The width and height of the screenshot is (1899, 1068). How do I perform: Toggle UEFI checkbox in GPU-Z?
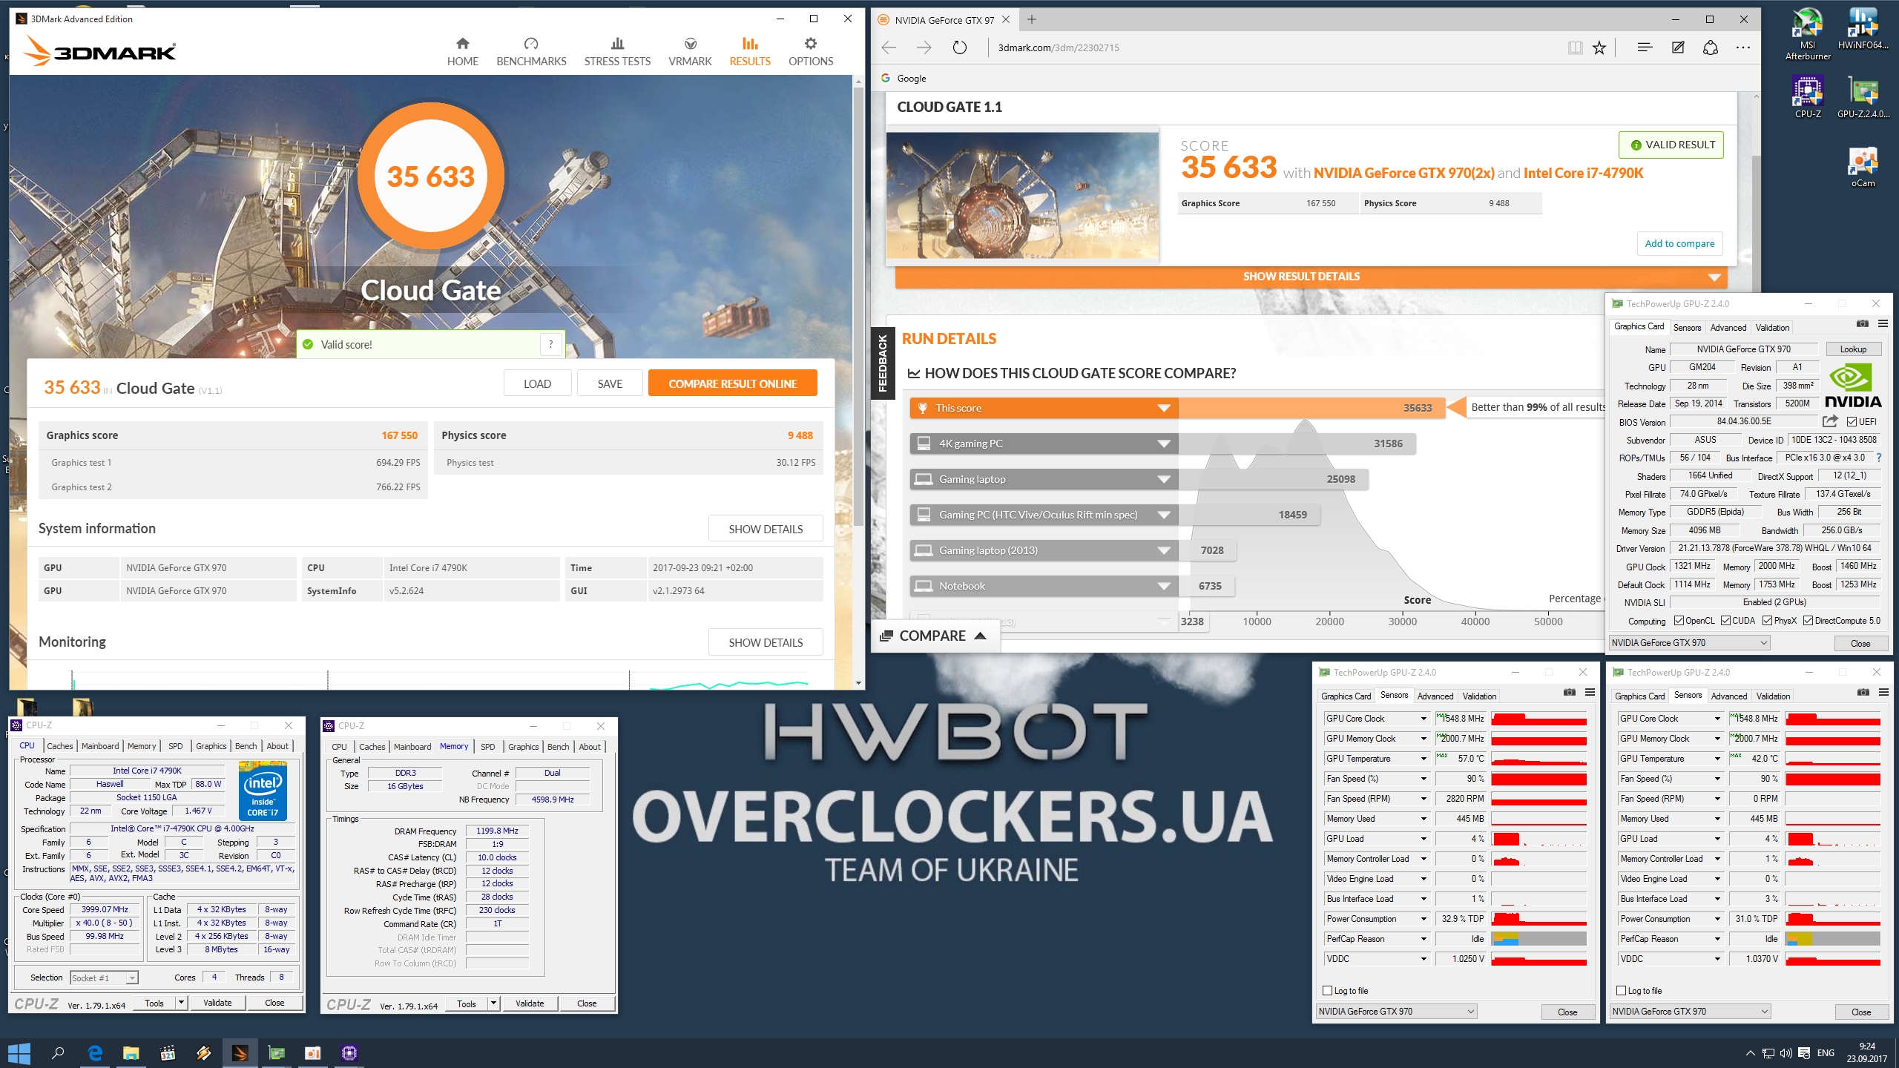[x=1852, y=422]
